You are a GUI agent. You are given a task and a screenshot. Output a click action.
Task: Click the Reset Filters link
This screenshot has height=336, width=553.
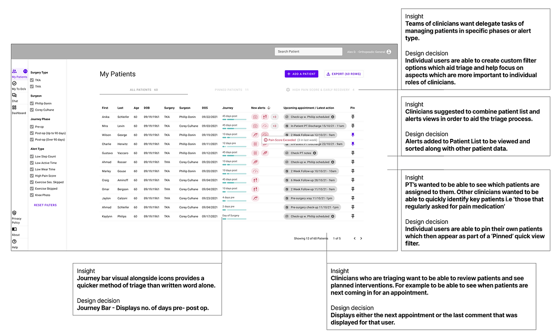pyautogui.click(x=46, y=205)
